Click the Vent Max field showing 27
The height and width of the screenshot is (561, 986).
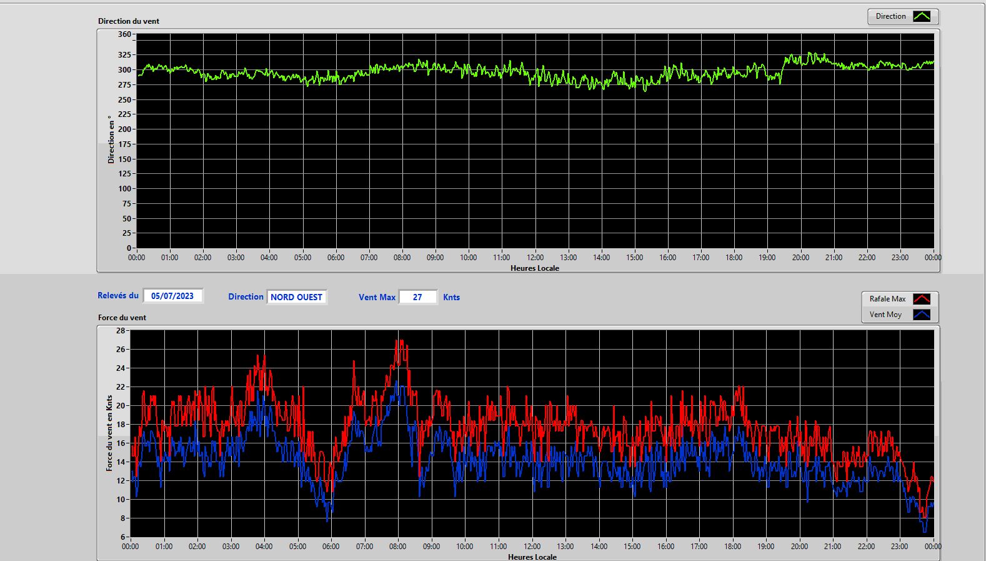(417, 297)
